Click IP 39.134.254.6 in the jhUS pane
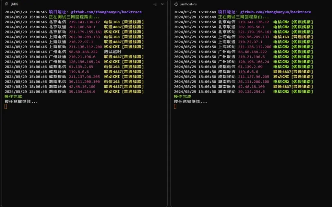The height and width of the screenshot is (207, 332). pyautogui.click(x=82, y=92)
